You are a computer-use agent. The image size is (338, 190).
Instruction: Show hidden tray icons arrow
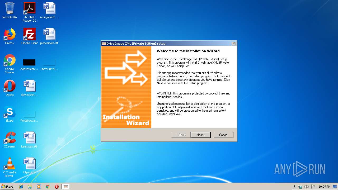[x=294, y=187]
